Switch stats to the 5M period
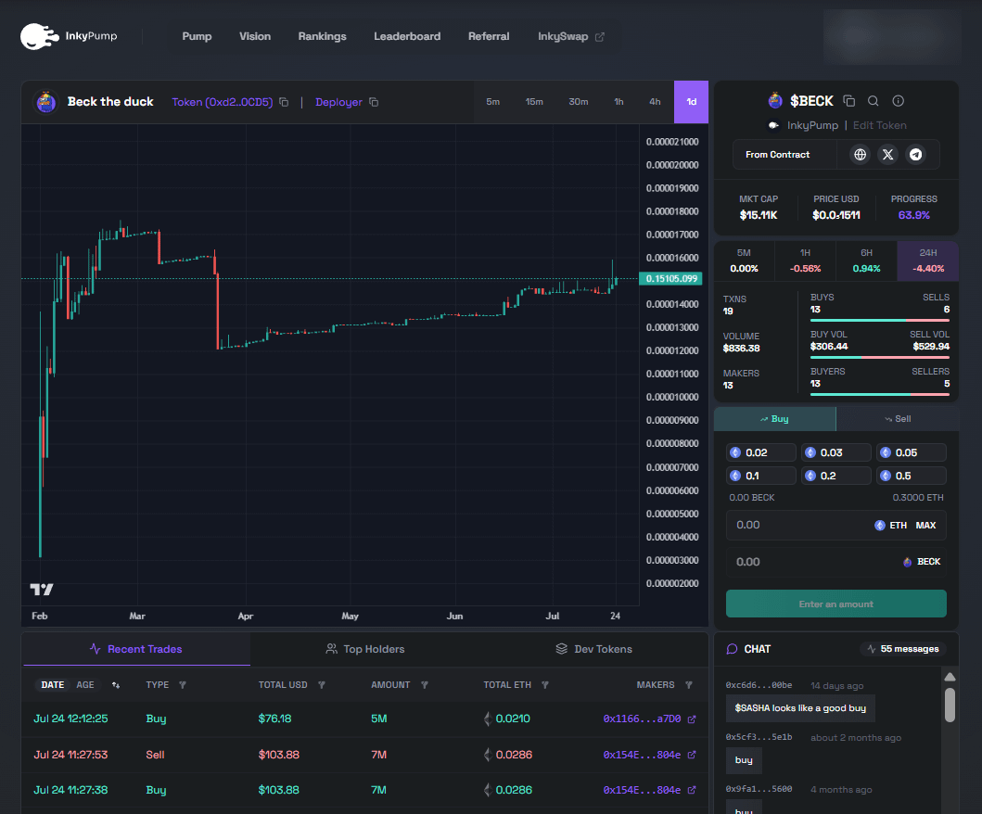The height and width of the screenshot is (814, 982). point(744,261)
